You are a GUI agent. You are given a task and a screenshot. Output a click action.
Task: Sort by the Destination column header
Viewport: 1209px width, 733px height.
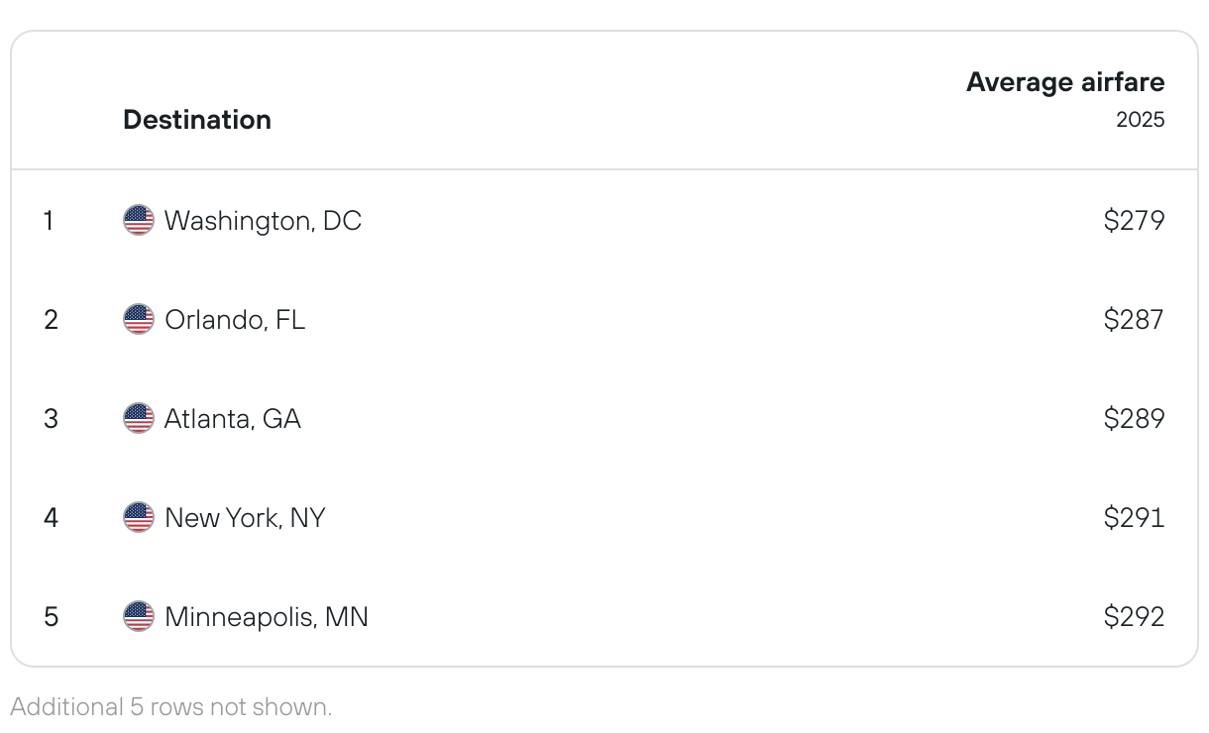click(x=197, y=120)
